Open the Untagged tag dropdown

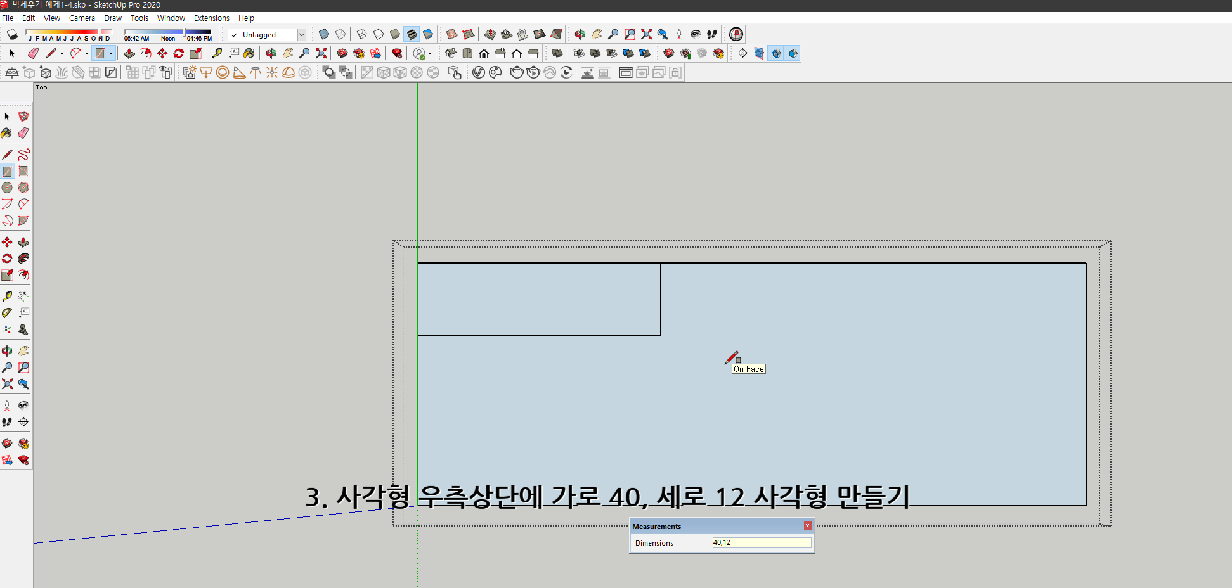[302, 34]
